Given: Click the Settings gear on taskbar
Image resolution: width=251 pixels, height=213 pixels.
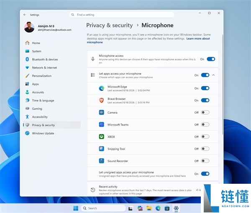Looking at the screenshot, I should (x=176, y=208).
